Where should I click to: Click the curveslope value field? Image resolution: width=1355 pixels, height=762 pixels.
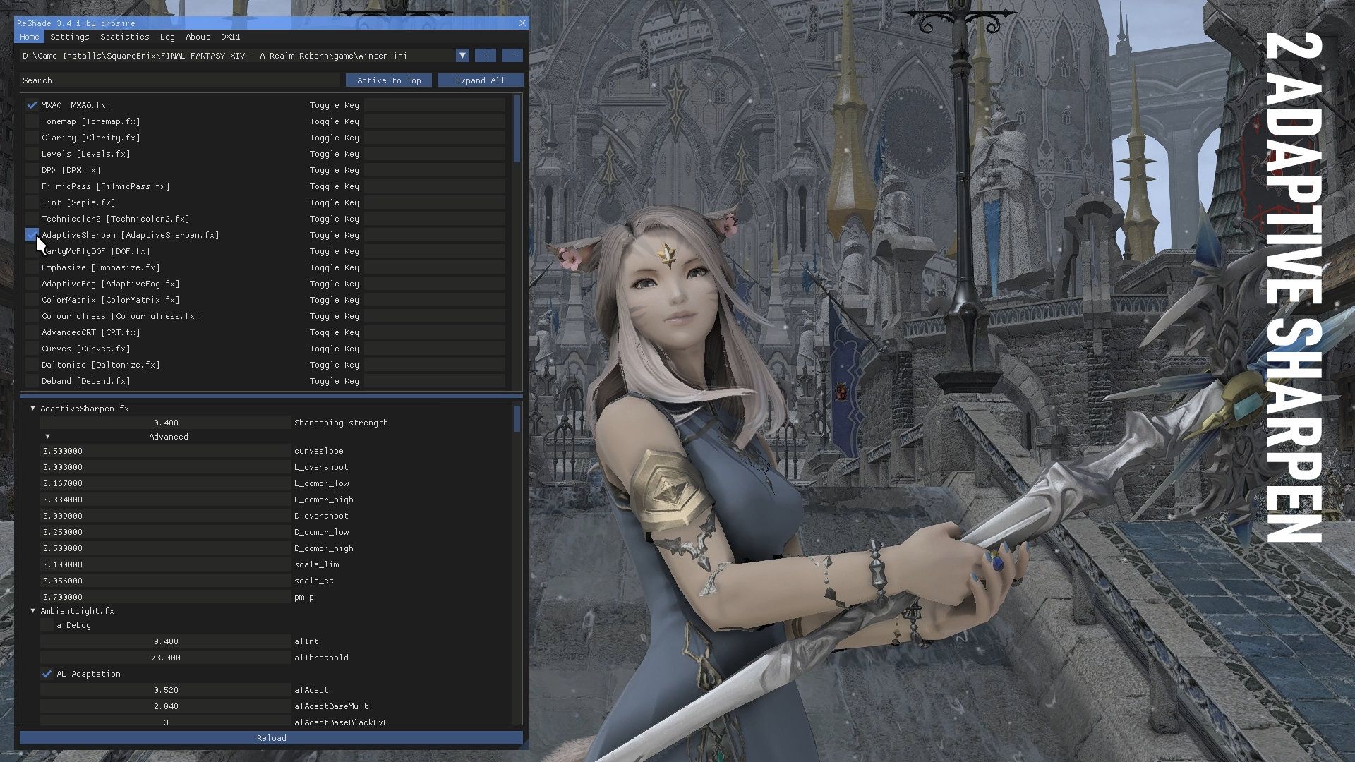(166, 451)
